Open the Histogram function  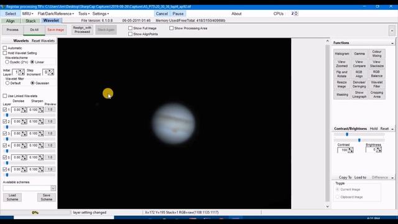coord(342,54)
